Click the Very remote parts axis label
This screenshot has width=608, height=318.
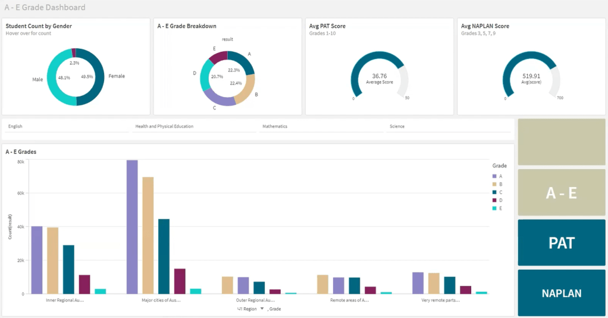(440, 301)
